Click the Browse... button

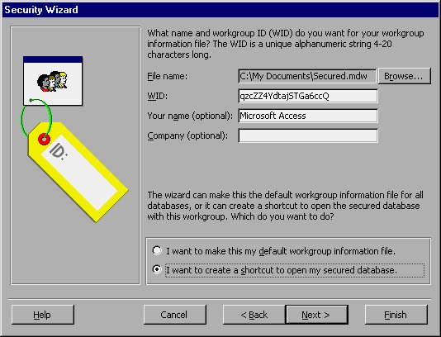(404, 76)
